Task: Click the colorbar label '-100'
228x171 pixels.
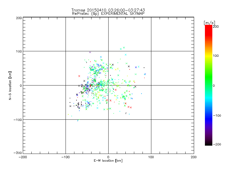Action: [217, 116]
